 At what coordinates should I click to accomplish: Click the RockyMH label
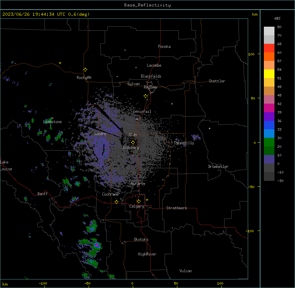click(84, 78)
